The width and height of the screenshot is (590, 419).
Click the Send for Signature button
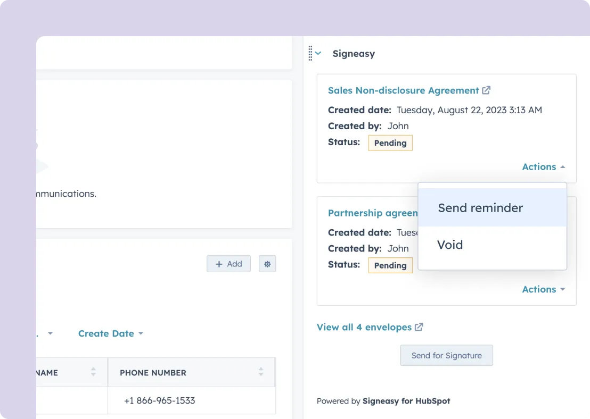tap(446, 356)
